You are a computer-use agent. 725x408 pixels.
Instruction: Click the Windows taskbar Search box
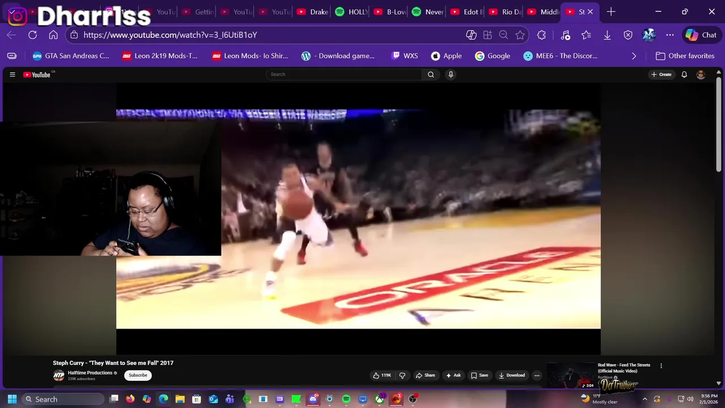63,399
